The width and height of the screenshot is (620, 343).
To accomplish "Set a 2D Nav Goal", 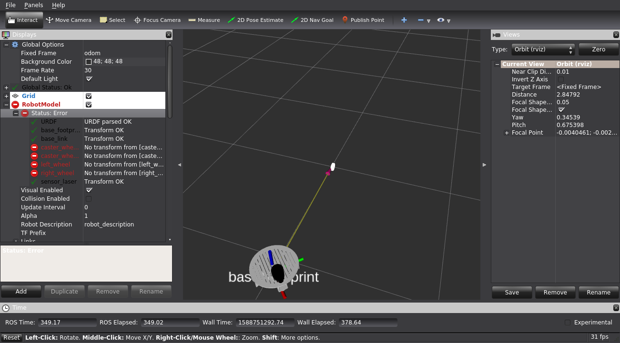I will coord(313,20).
